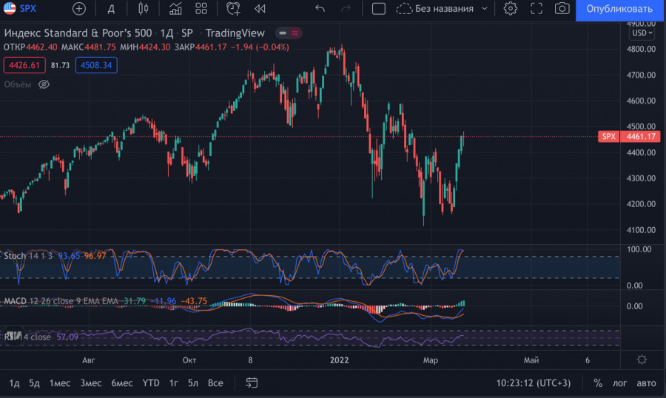Click the chart title Индекс Standard & Poor's 500
The width and height of the screenshot is (666, 398).
coord(78,33)
